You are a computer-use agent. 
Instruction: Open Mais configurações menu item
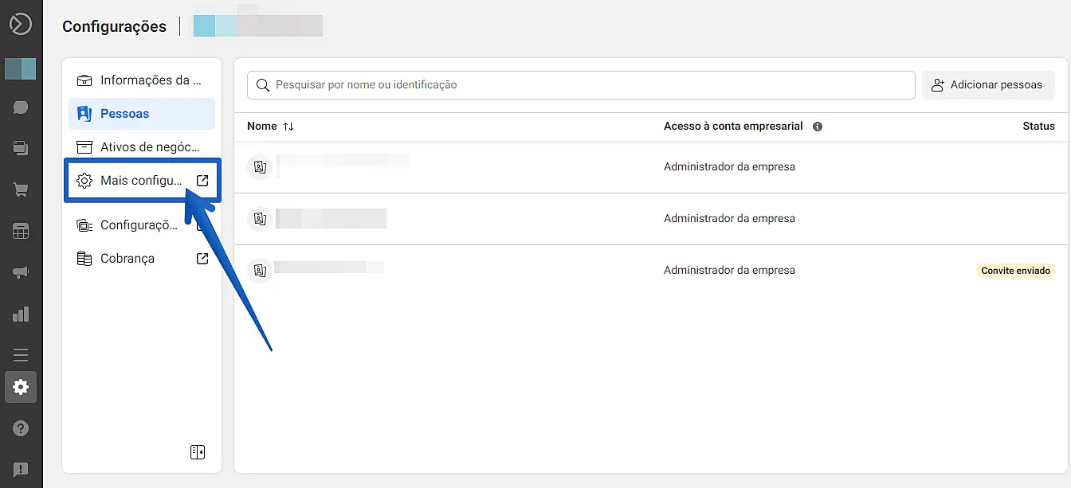142,181
